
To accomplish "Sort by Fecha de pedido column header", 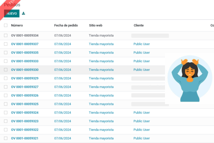I will (66, 25).
